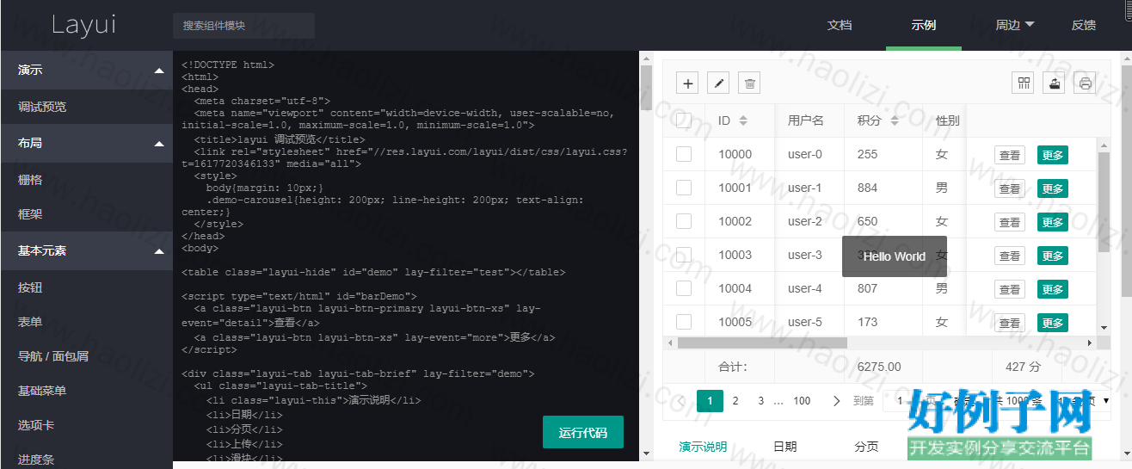Open the 框架 sidebar link
This screenshot has height=469, width=1132.
[86, 214]
